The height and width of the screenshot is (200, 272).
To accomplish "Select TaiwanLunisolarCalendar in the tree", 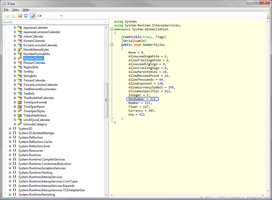I will [x=41, y=85].
